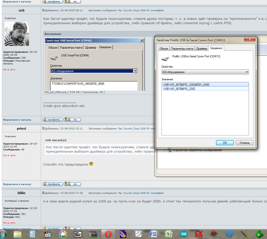Launch Calculator from the taskbar

tap(32, 234)
